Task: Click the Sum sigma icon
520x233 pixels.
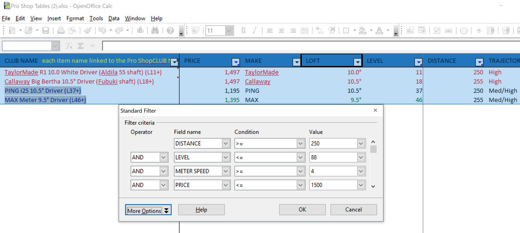Action: pyautogui.click(x=81, y=46)
